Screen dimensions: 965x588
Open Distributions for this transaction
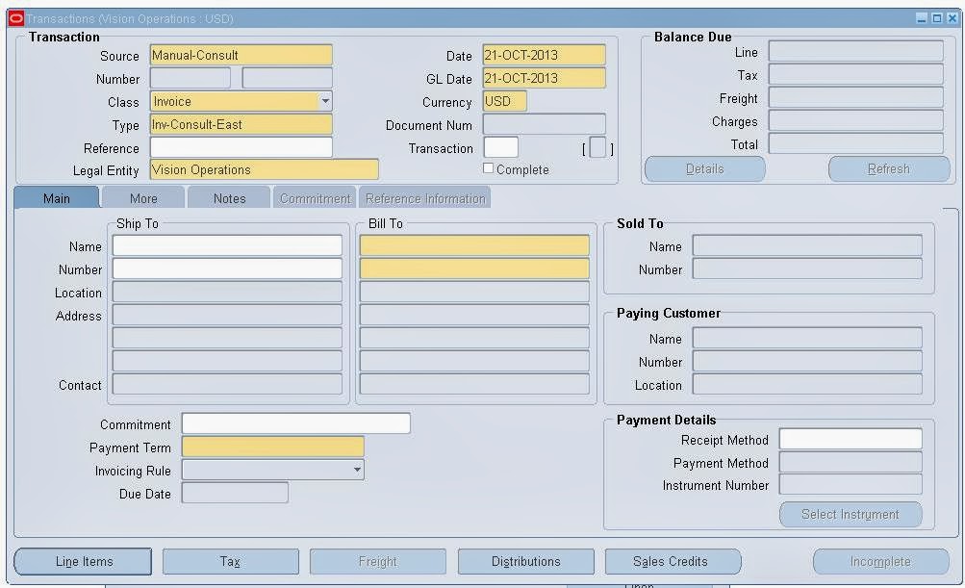[x=525, y=561]
